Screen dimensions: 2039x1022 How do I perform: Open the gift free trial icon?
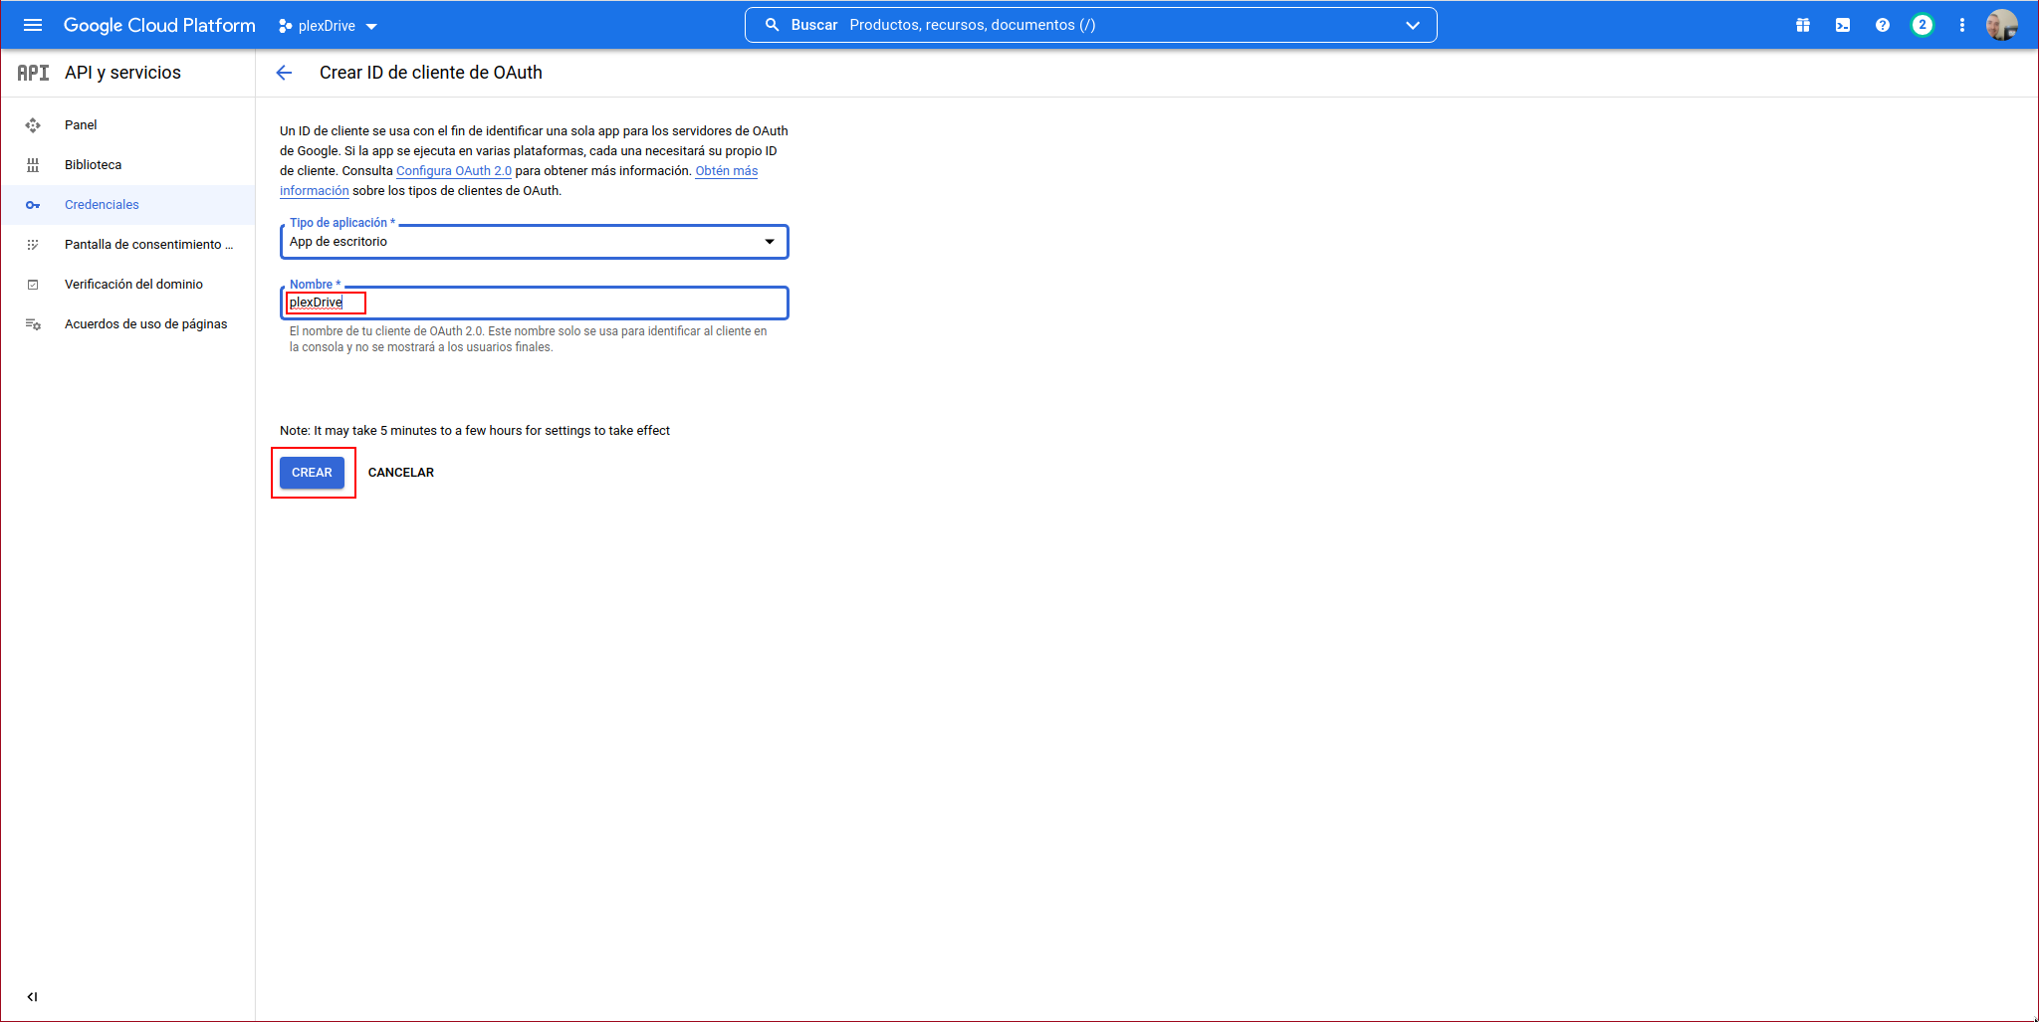click(1802, 25)
